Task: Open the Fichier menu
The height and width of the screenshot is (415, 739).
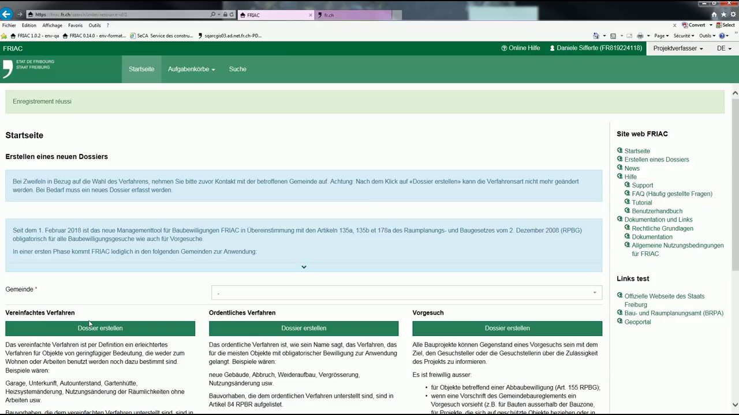Action: [x=9, y=25]
